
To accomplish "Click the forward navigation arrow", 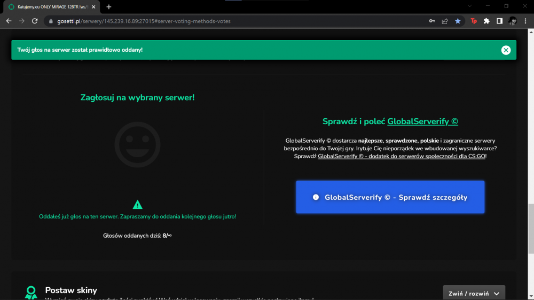I will tap(22, 21).
